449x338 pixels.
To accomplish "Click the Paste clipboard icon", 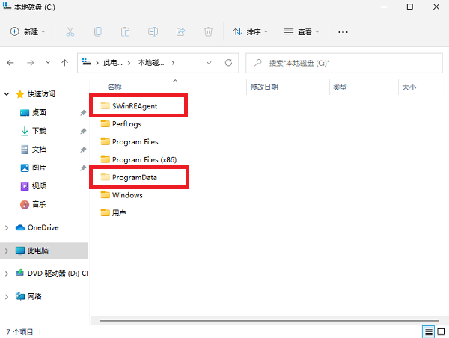I will tap(125, 31).
